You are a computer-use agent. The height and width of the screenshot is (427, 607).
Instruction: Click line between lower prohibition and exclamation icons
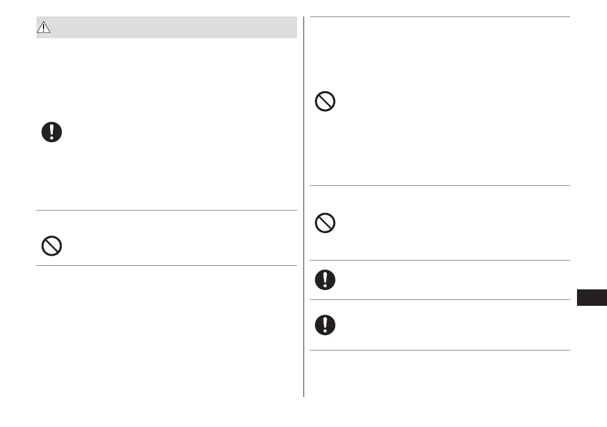(x=439, y=260)
